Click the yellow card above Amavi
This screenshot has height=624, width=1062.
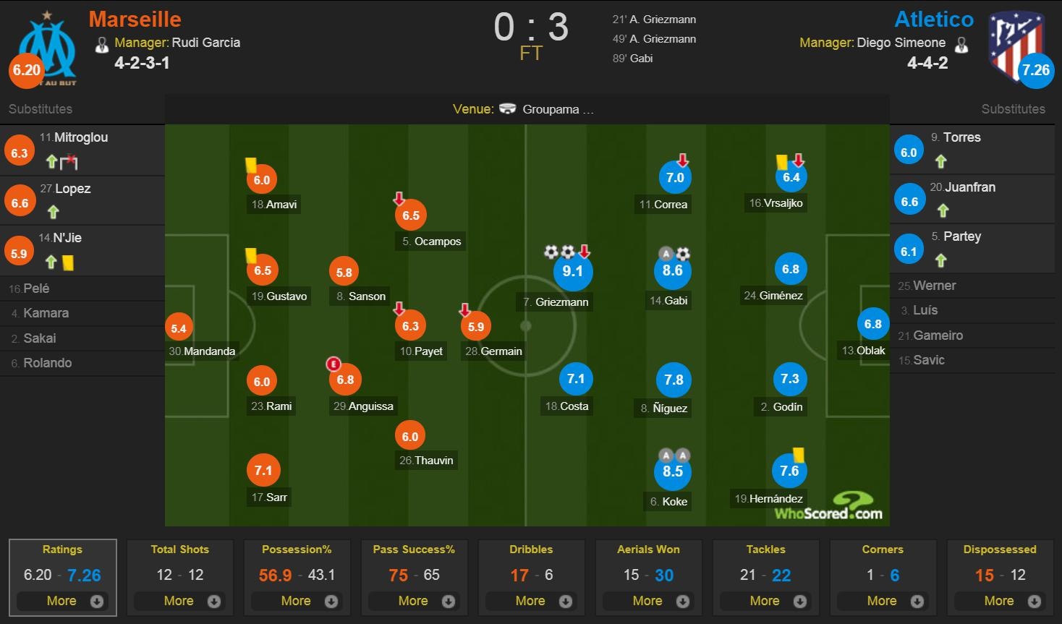point(250,166)
